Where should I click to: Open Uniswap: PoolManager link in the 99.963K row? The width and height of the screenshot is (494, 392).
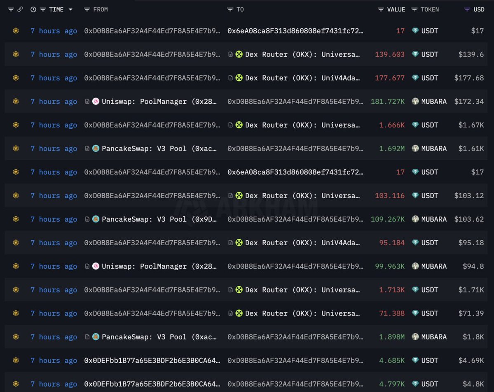tap(159, 267)
